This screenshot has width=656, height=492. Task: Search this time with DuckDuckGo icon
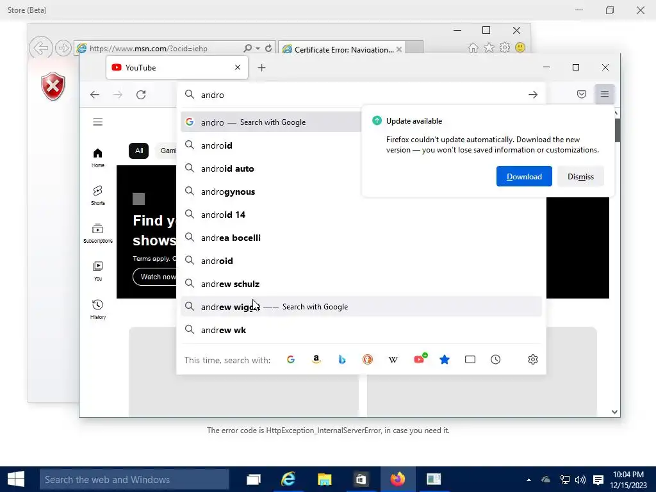pyautogui.click(x=367, y=359)
